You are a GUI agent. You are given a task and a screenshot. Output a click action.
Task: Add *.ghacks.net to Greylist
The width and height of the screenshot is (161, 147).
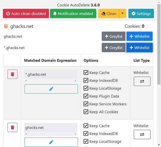pos(114,48)
